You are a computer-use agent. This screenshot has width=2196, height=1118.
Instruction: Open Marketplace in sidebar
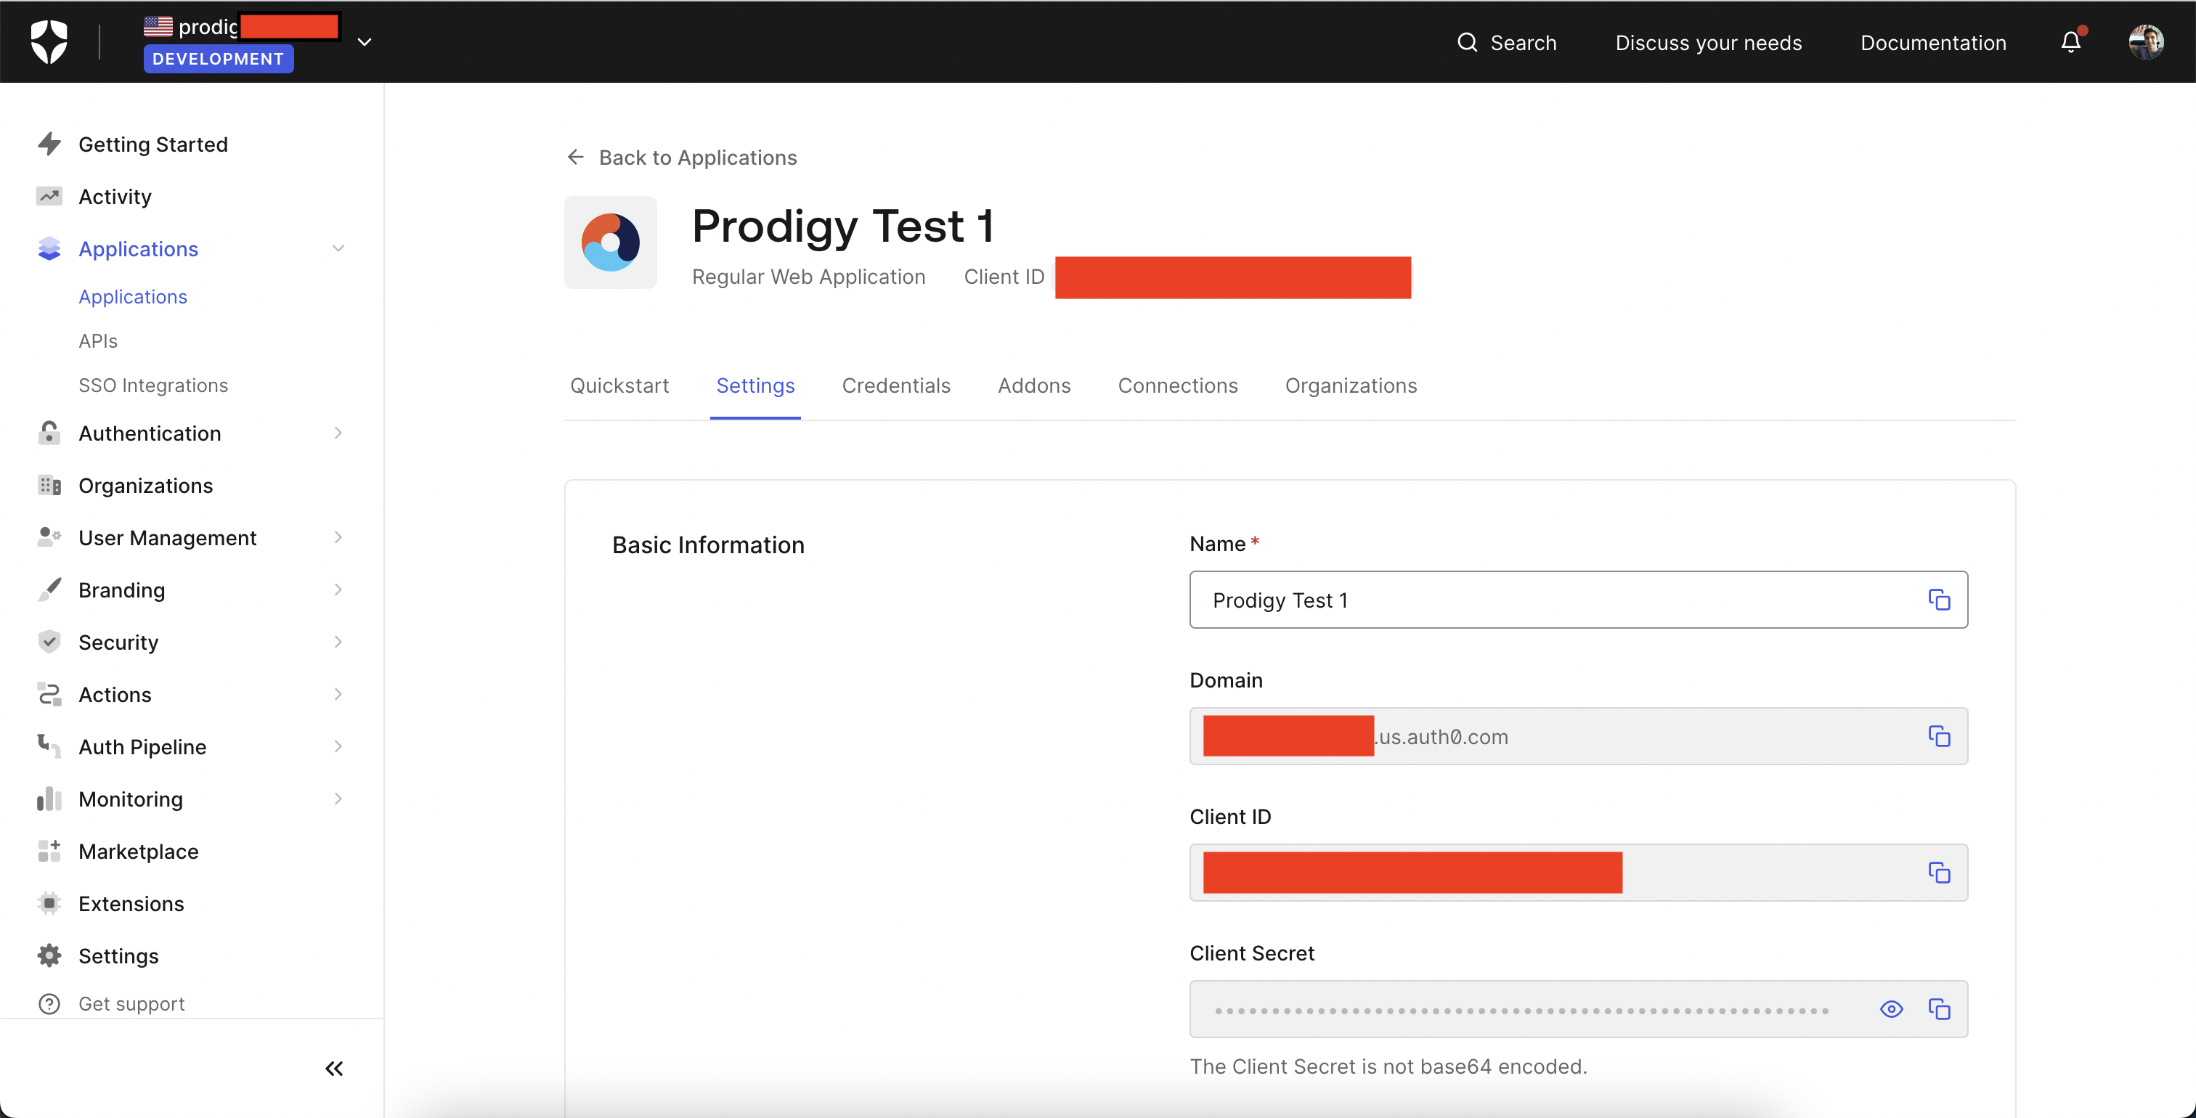click(x=138, y=852)
